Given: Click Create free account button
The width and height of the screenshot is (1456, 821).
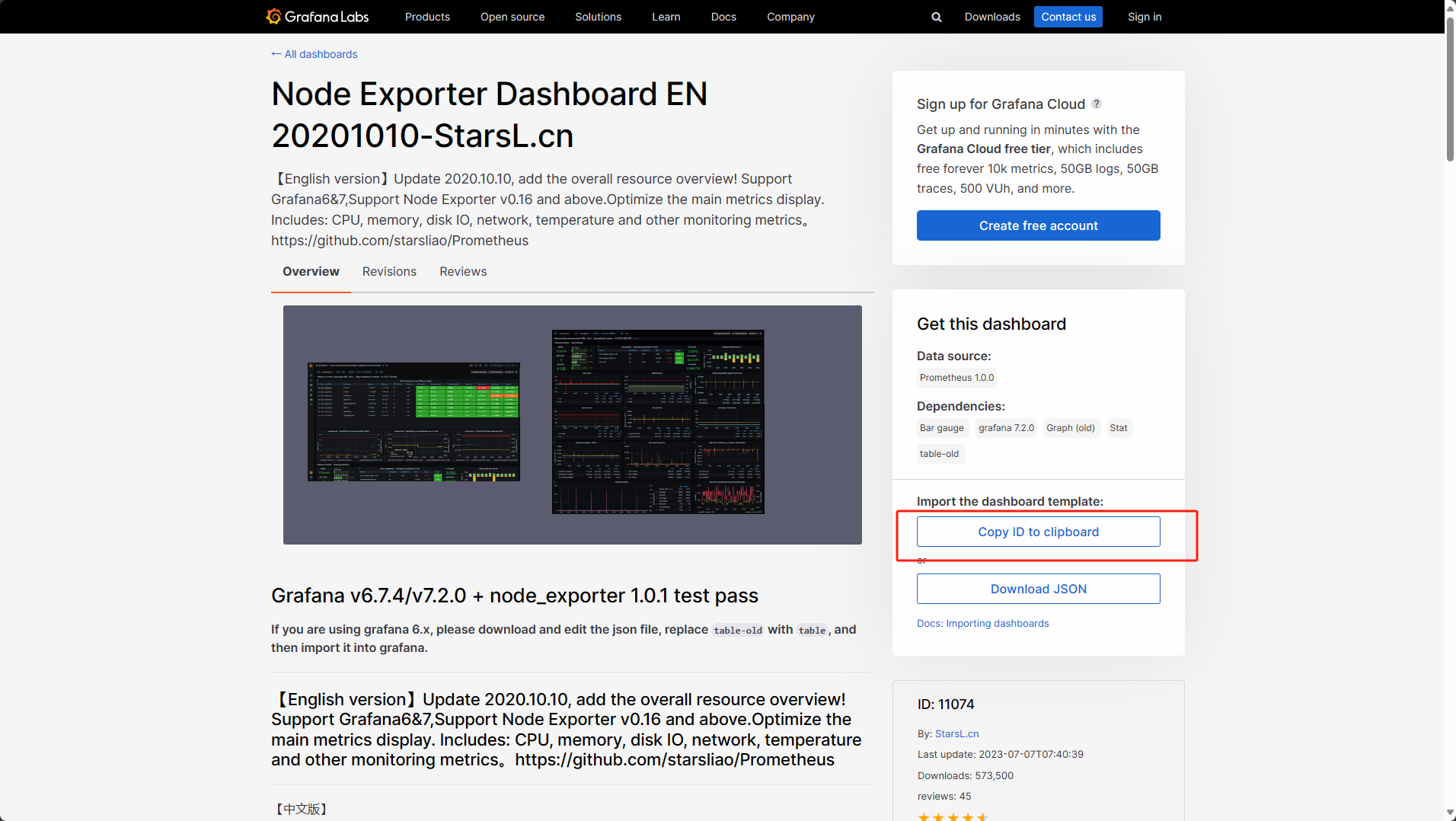Looking at the screenshot, I should [1039, 225].
